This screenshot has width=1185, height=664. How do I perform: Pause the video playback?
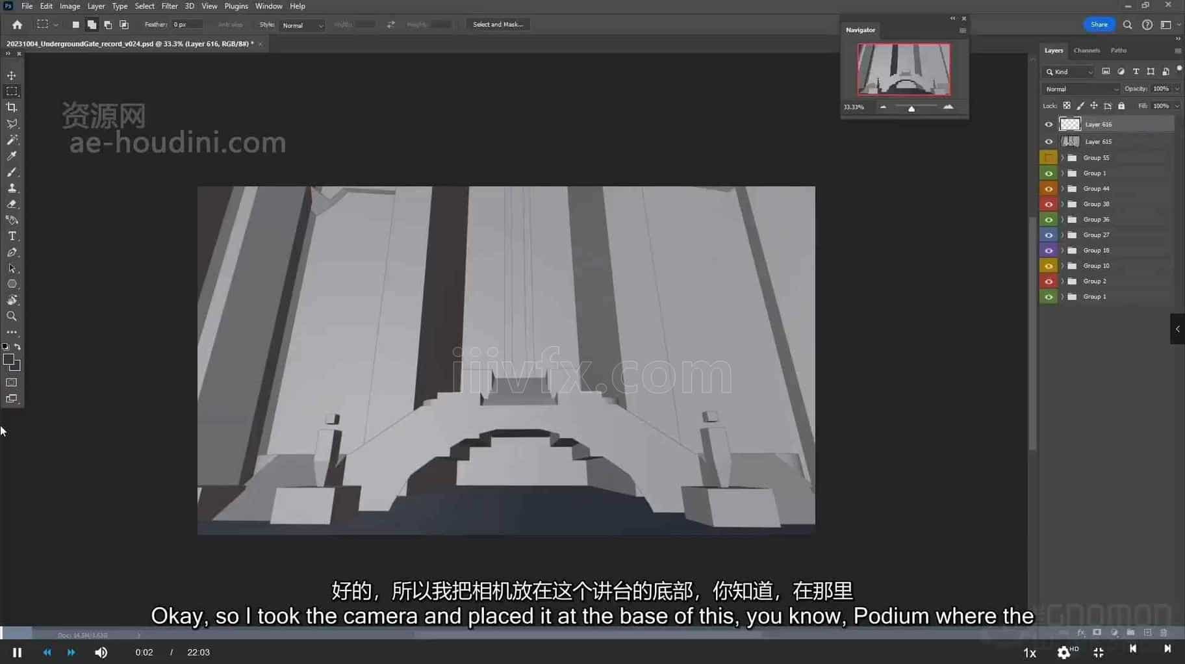coord(18,652)
